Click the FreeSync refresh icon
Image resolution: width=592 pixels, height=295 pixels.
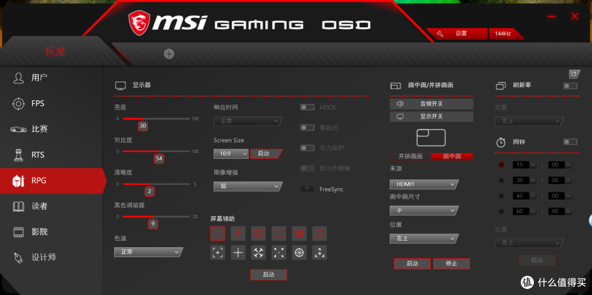pyautogui.click(x=308, y=189)
